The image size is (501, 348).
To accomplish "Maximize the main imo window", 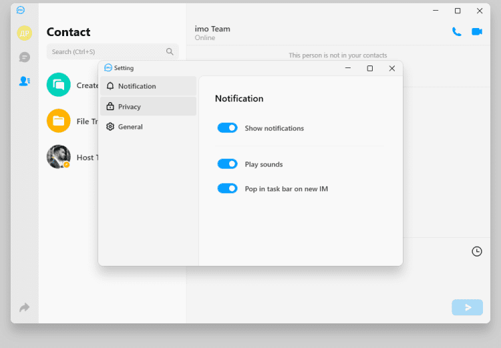I will pos(458,11).
